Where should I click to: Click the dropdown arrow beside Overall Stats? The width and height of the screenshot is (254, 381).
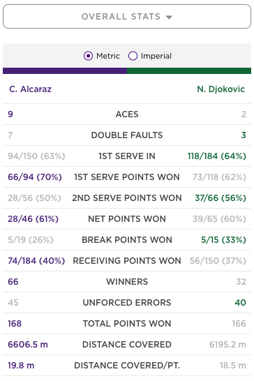[x=169, y=17]
